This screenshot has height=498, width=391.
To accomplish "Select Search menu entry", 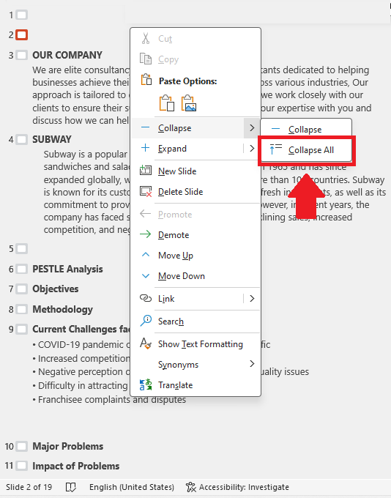I will coord(195,321).
